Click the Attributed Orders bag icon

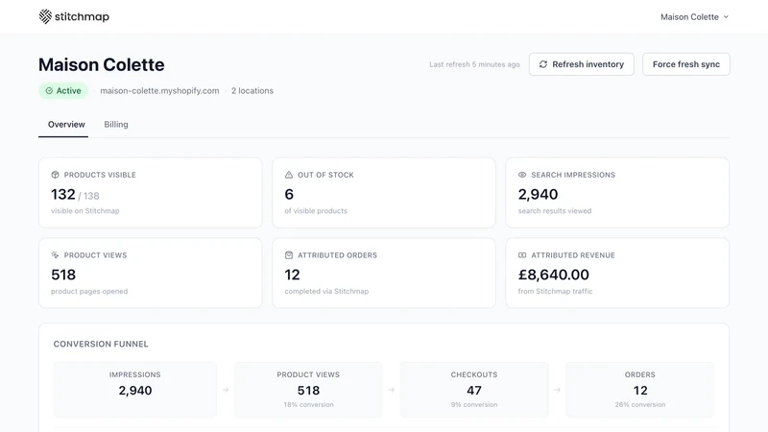tap(289, 255)
